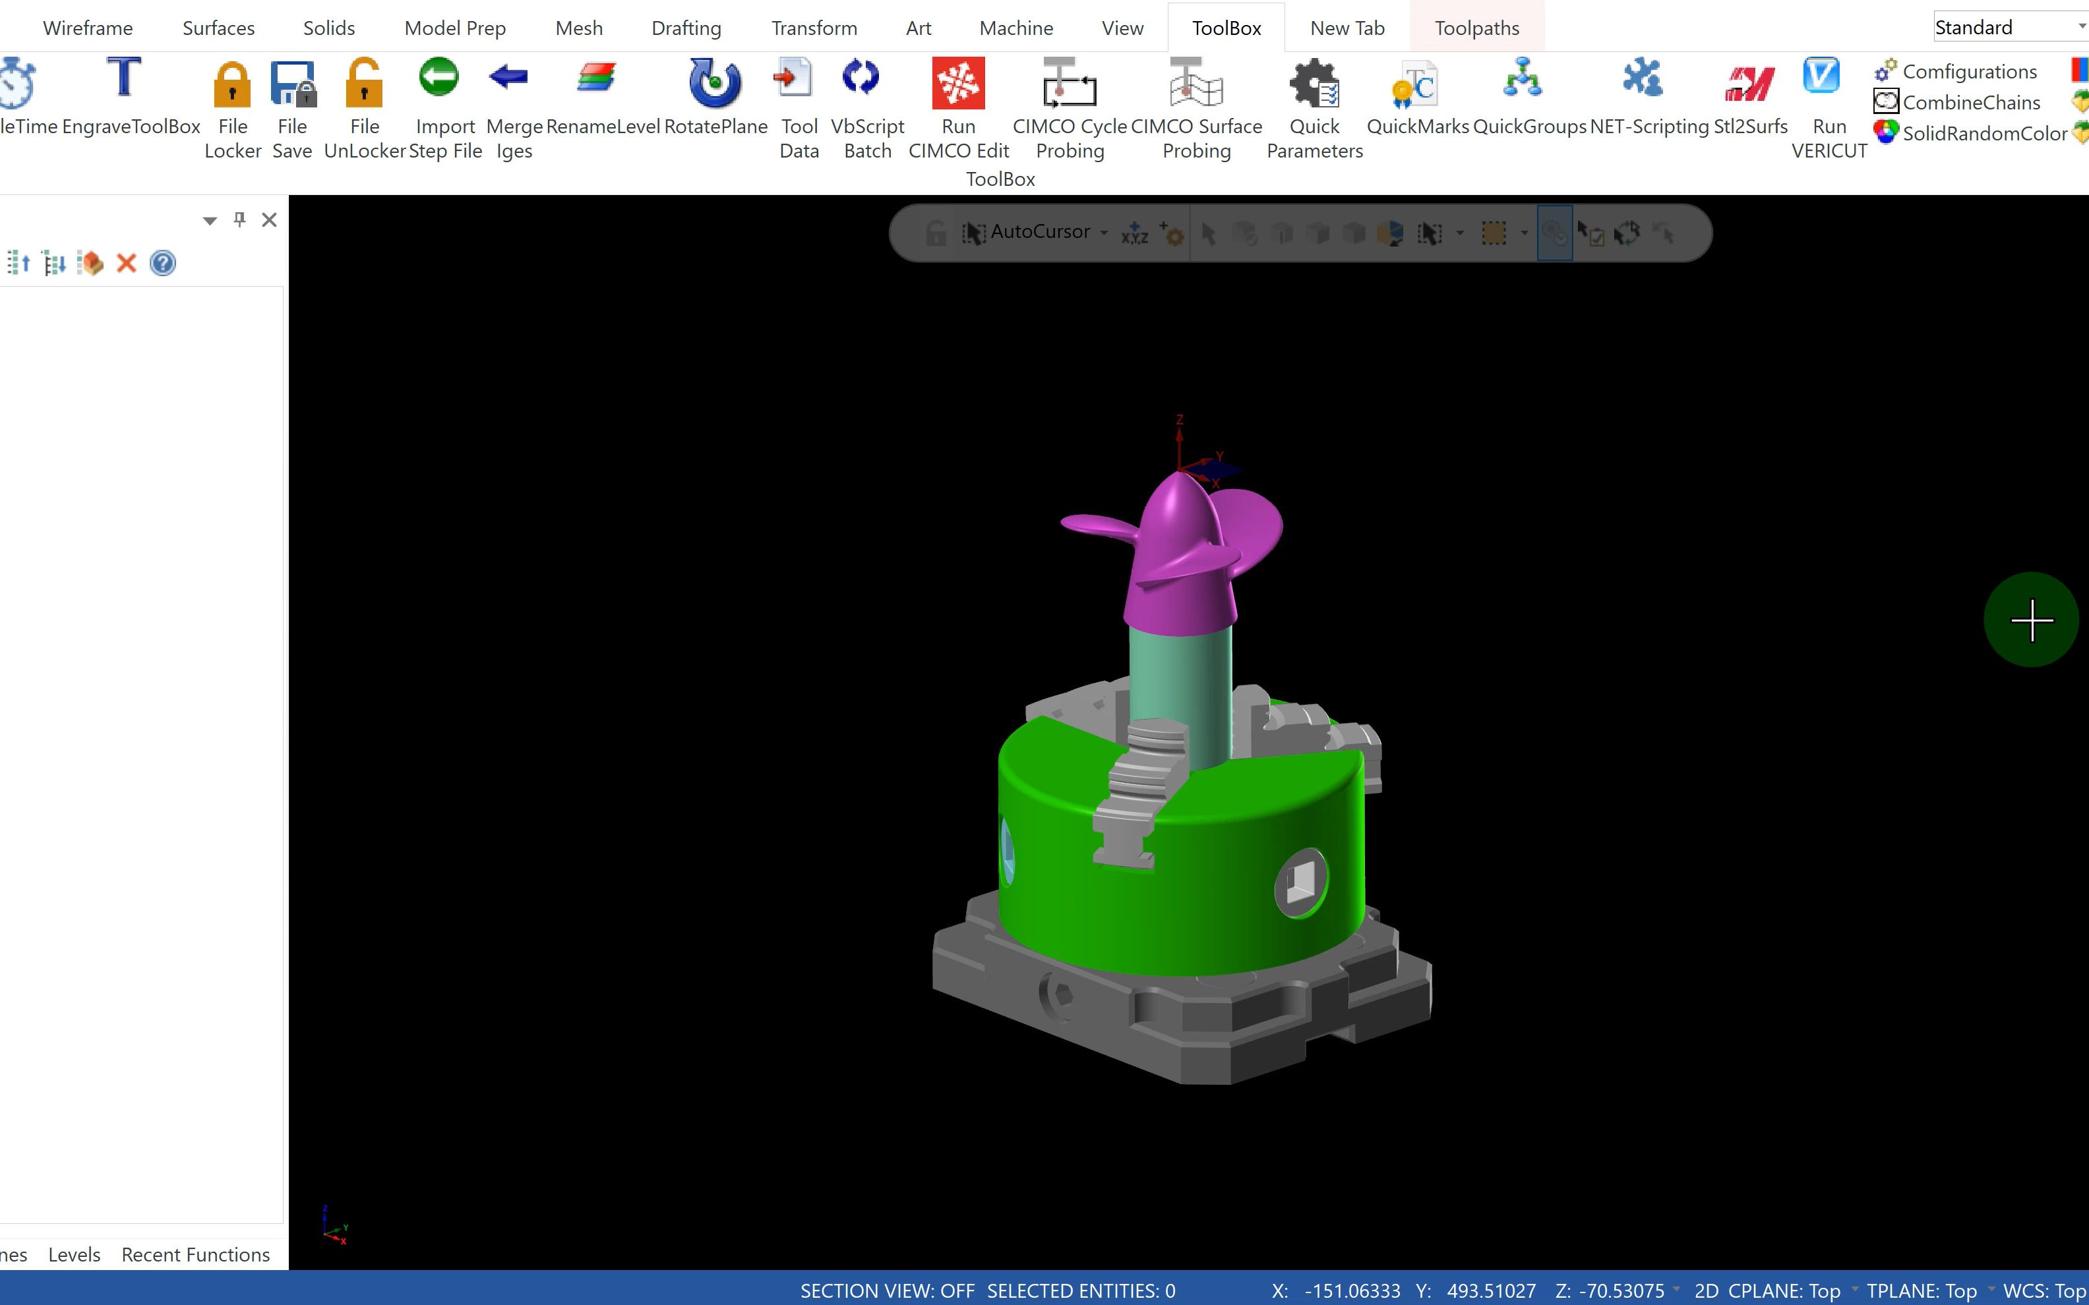
Task: Toggle 2D mode in status bar
Action: (x=1706, y=1290)
